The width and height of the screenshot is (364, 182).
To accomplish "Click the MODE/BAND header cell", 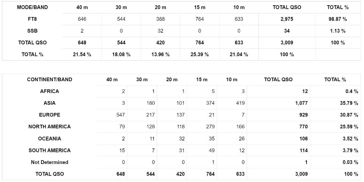I will coord(32,7).
